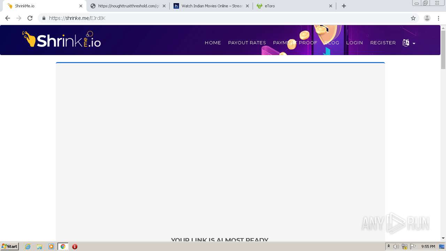Close the ShrinkMe.io tab
Screen dimensions: 446x251
(x=80, y=6)
